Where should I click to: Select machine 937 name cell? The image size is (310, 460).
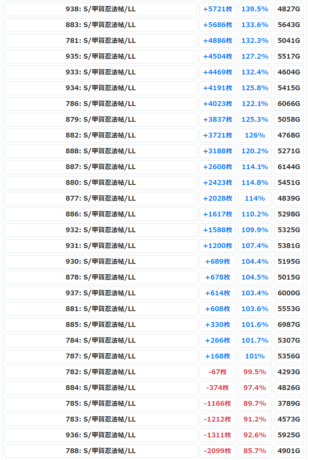pos(101,293)
